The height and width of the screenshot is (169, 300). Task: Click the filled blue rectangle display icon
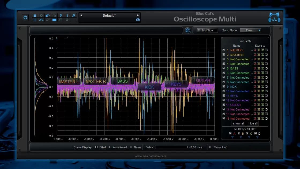54,20
